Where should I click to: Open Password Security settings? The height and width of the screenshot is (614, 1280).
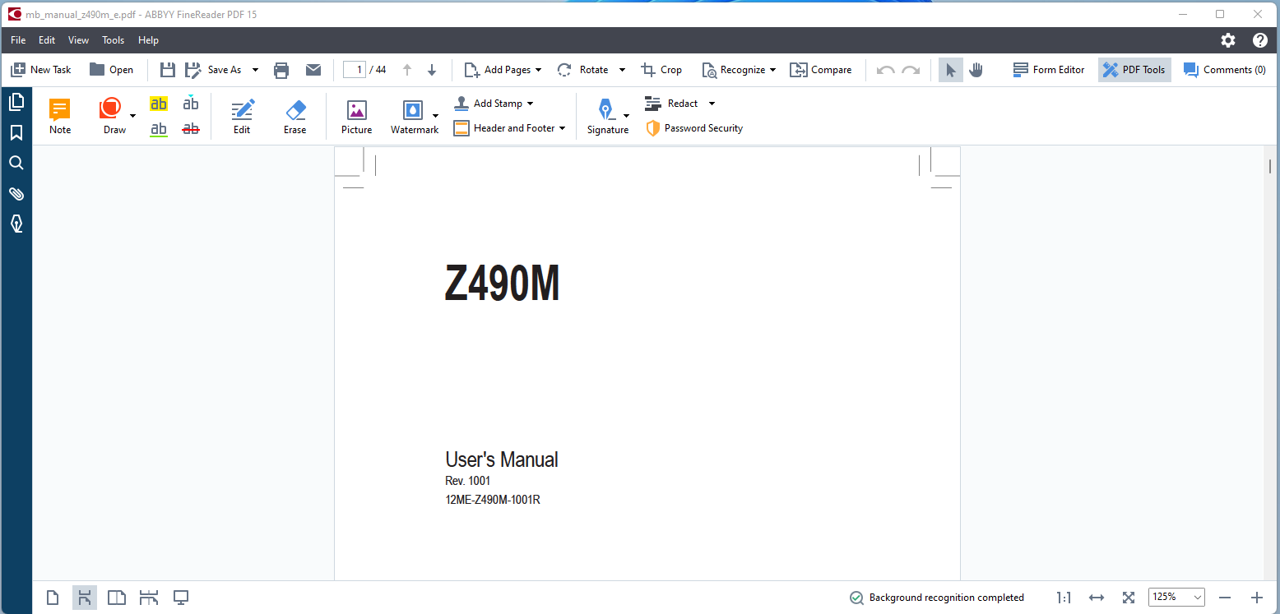pyautogui.click(x=694, y=128)
